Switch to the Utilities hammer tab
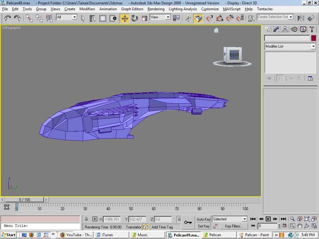The height and width of the screenshot is (239, 319). pyautogui.click(x=312, y=30)
